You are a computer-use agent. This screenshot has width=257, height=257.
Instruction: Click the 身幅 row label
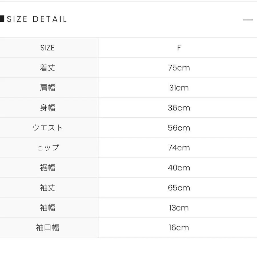(47, 108)
